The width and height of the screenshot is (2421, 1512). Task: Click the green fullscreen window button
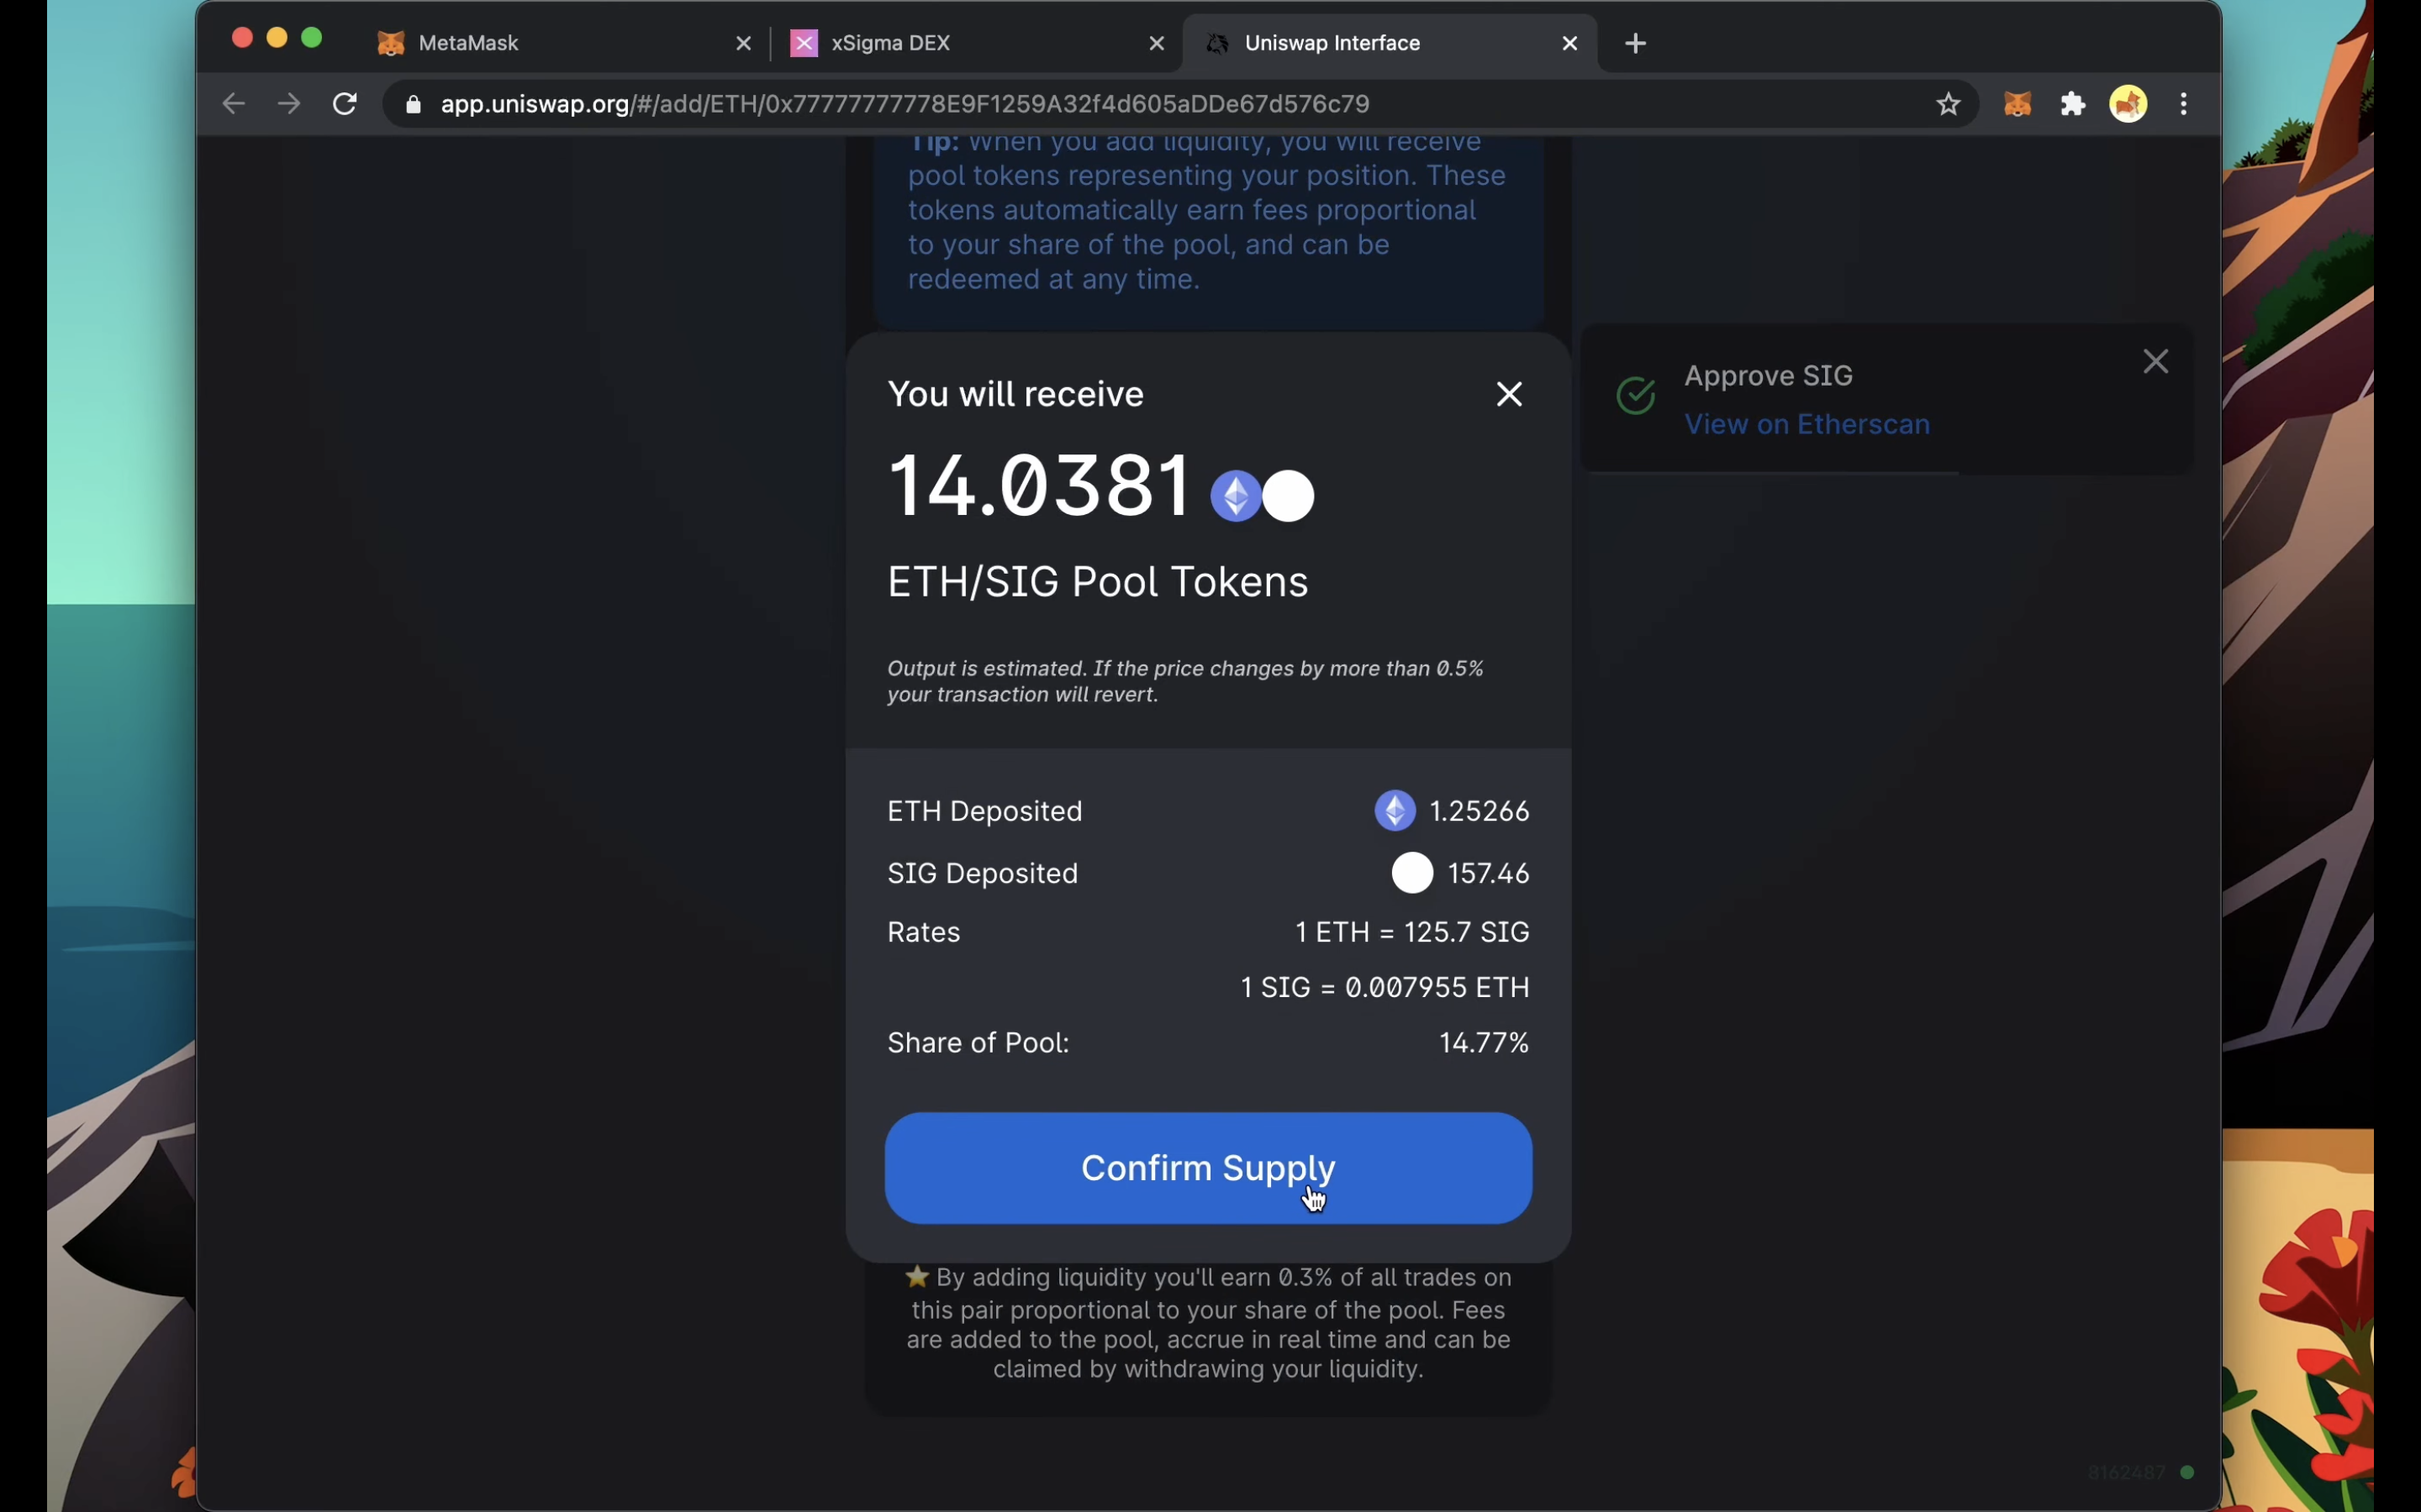pyautogui.click(x=312, y=38)
